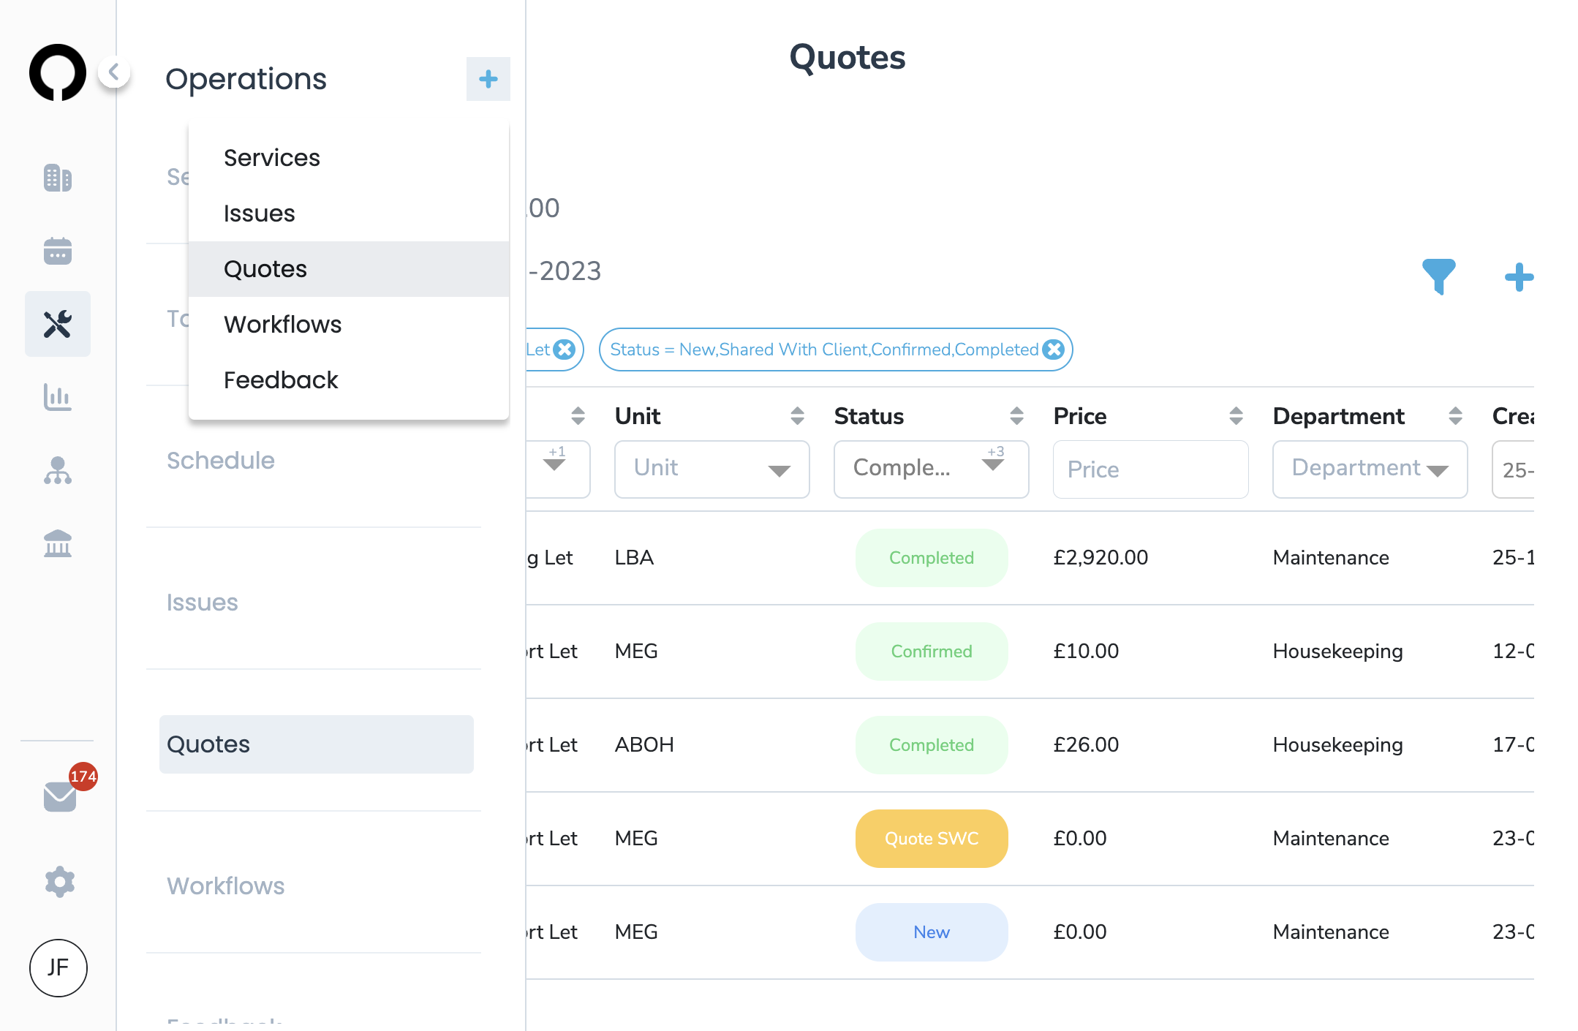Open the bar chart reports icon

(58, 397)
